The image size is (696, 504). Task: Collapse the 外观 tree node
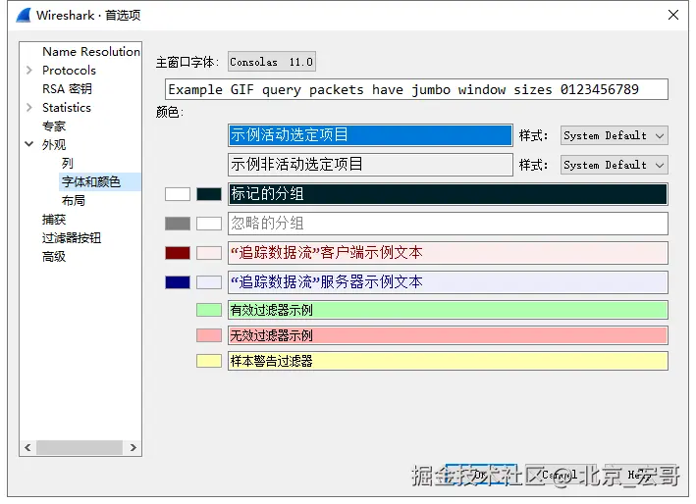(29, 144)
